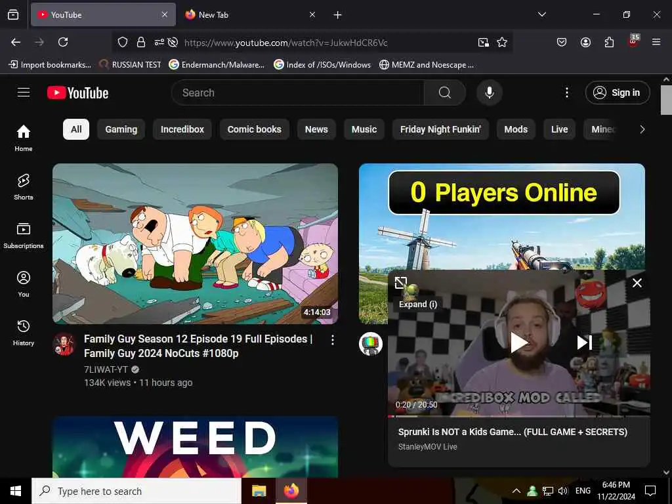Open the MEMZ and Noescape bookmark
Image resolution: width=672 pixels, height=504 pixels.
pos(427,65)
